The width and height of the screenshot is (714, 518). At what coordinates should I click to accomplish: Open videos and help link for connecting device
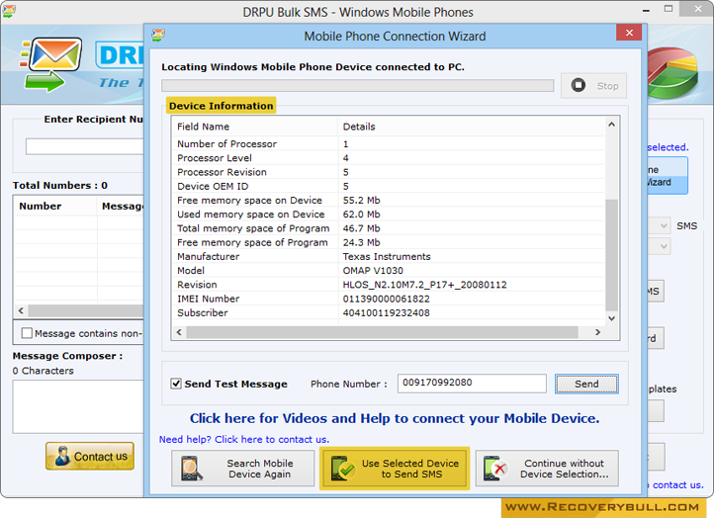395,418
